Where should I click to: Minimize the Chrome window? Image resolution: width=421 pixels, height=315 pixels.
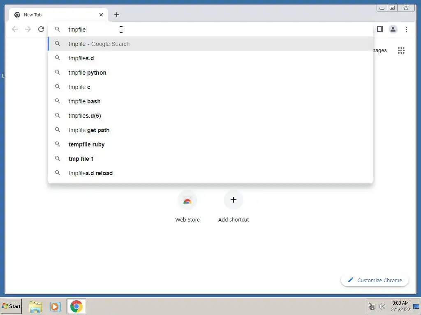[382, 8]
